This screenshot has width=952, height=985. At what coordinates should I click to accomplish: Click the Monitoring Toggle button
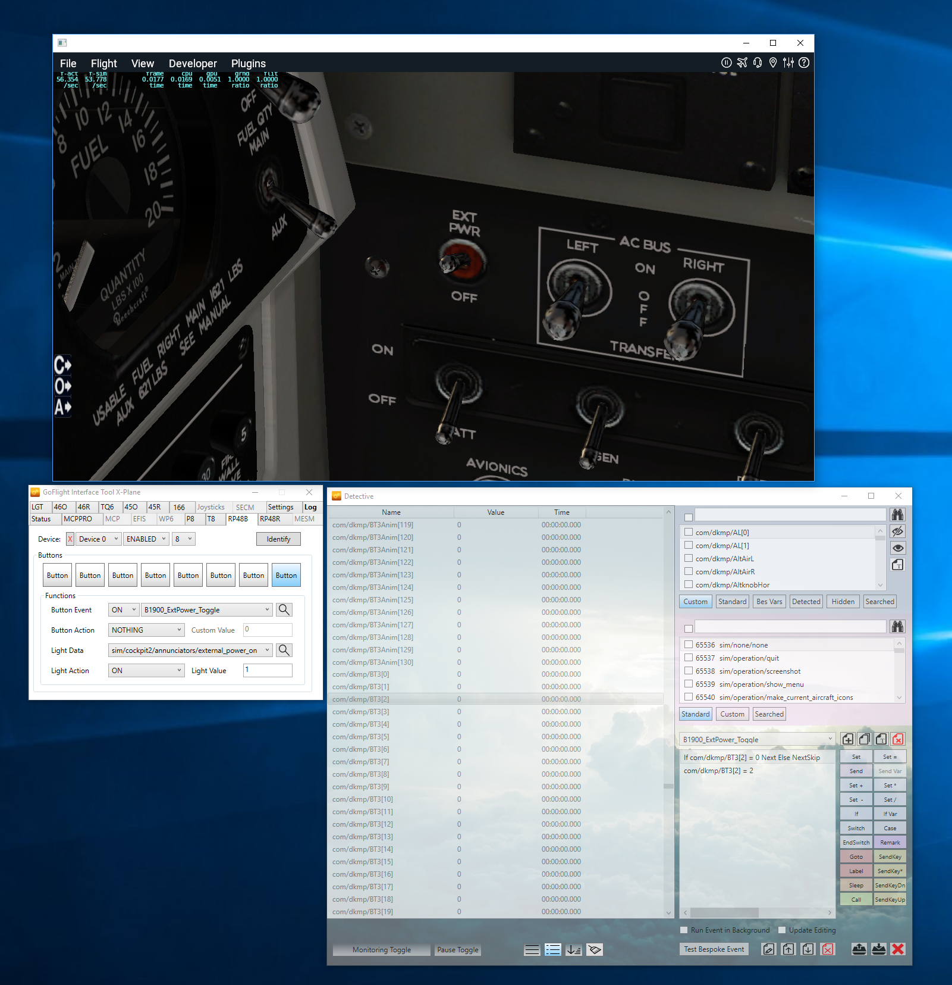point(381,950)
